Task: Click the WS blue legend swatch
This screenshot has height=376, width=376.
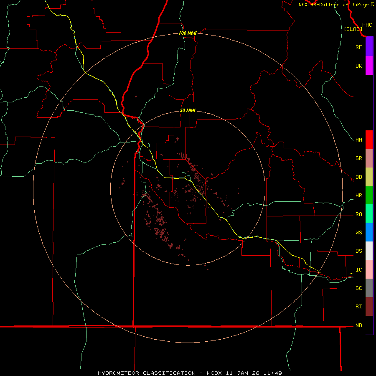Action: (x=369, y=232)
